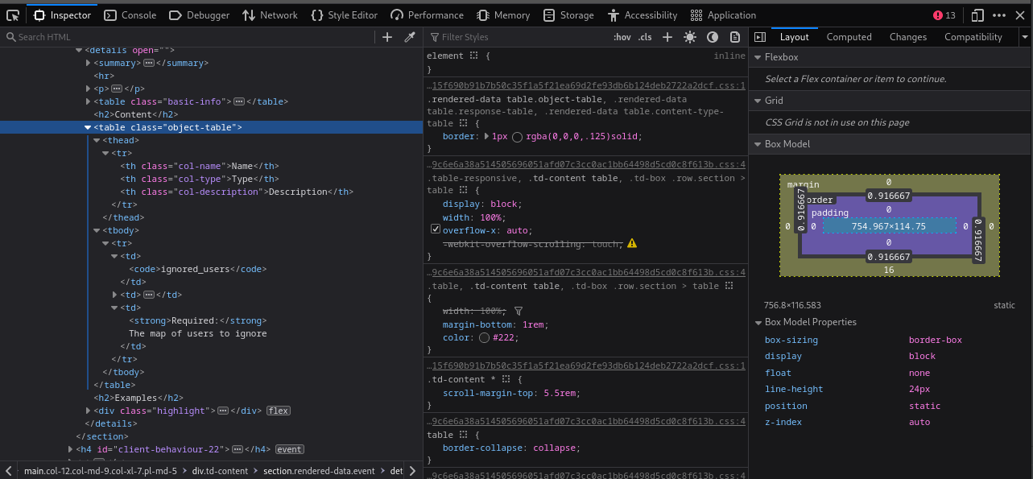Collapse the tbody node in the tree

tap(96, 230)
